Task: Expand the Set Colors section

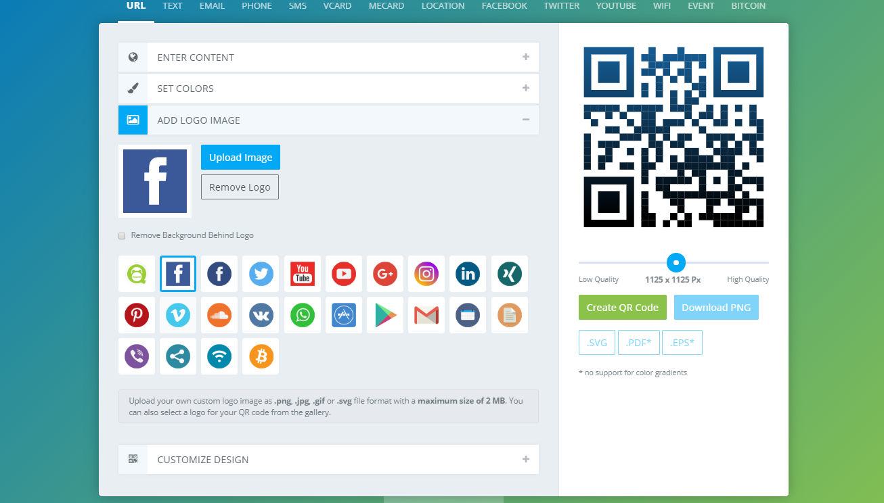Action: click(x=328, y=89)
